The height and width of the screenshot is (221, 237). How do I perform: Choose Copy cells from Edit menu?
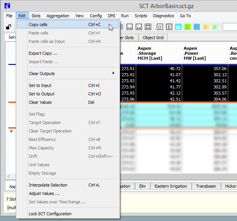[x=38, y=25]
